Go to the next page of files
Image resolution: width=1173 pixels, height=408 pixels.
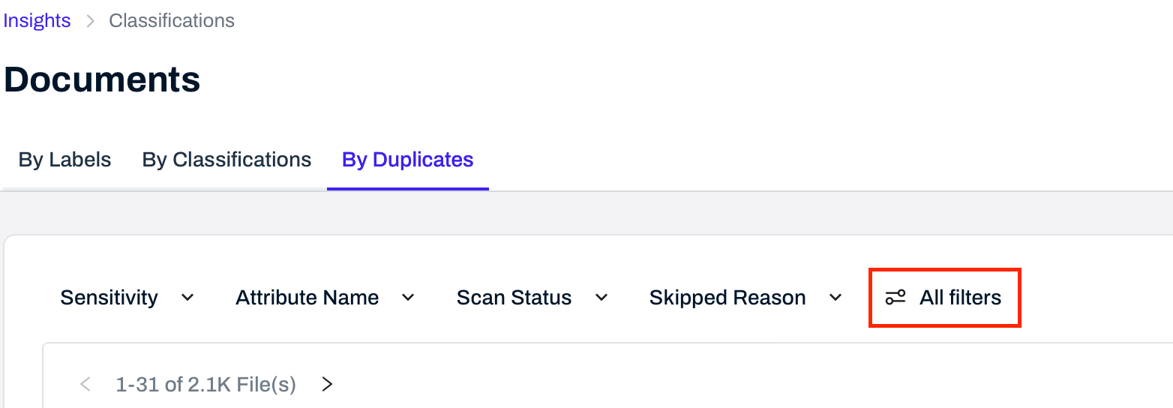[327, 385]
